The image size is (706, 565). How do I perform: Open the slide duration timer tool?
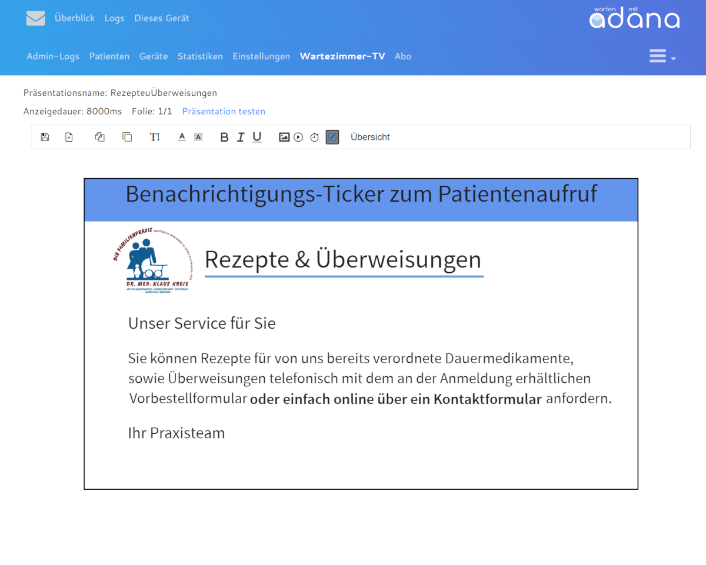pyautogui.click(x=314, y=136)
